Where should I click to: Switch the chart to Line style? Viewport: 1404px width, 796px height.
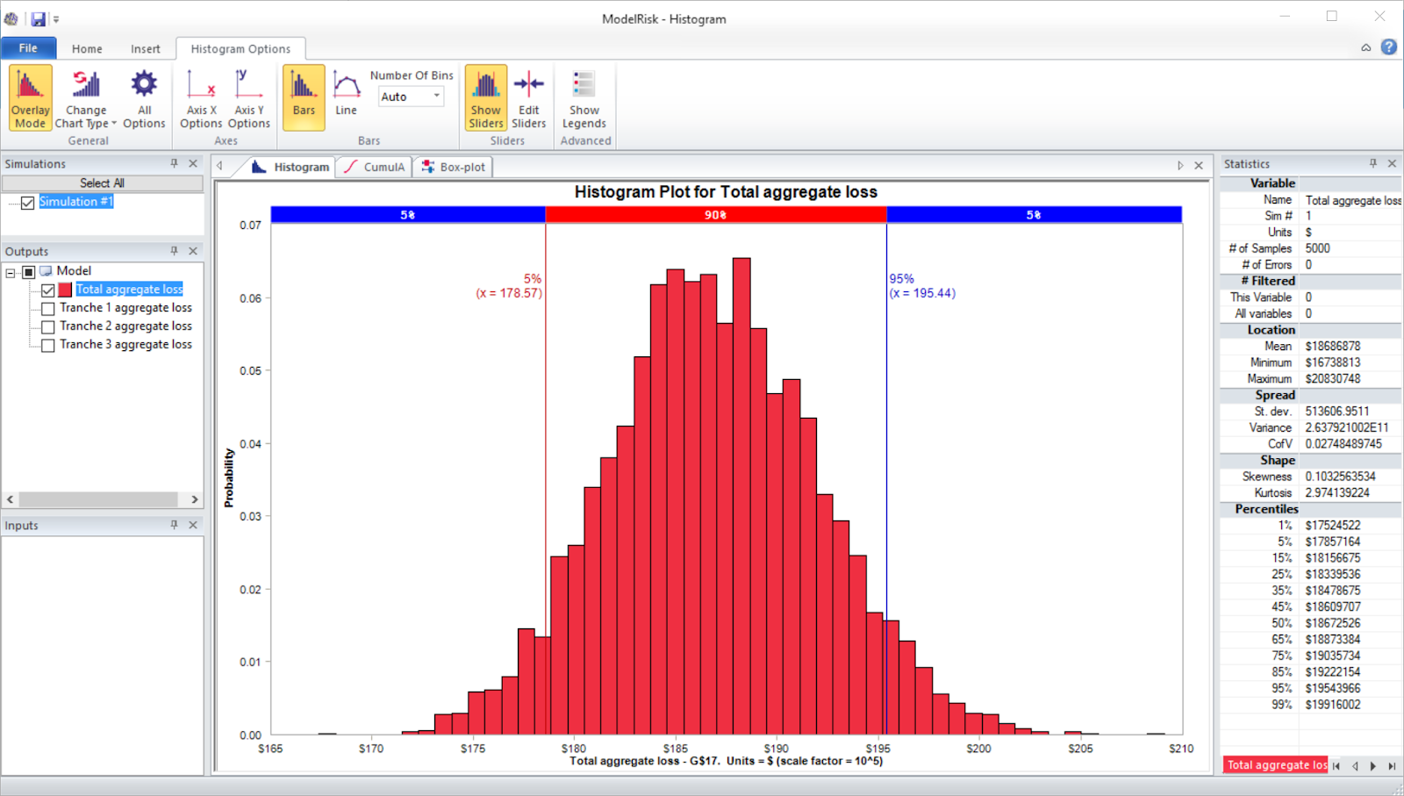click(346, 97)
